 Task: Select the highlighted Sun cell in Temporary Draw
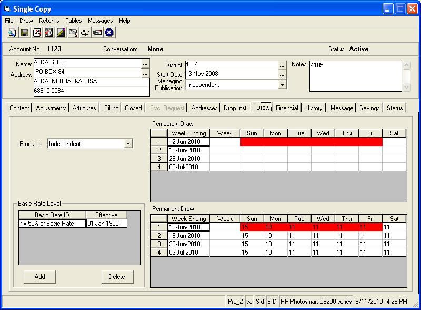(x=252, y=141)
